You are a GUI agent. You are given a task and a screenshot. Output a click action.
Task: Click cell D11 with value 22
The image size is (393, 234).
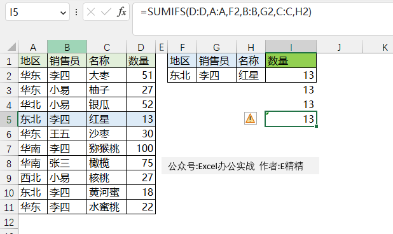tap(141, 207)
